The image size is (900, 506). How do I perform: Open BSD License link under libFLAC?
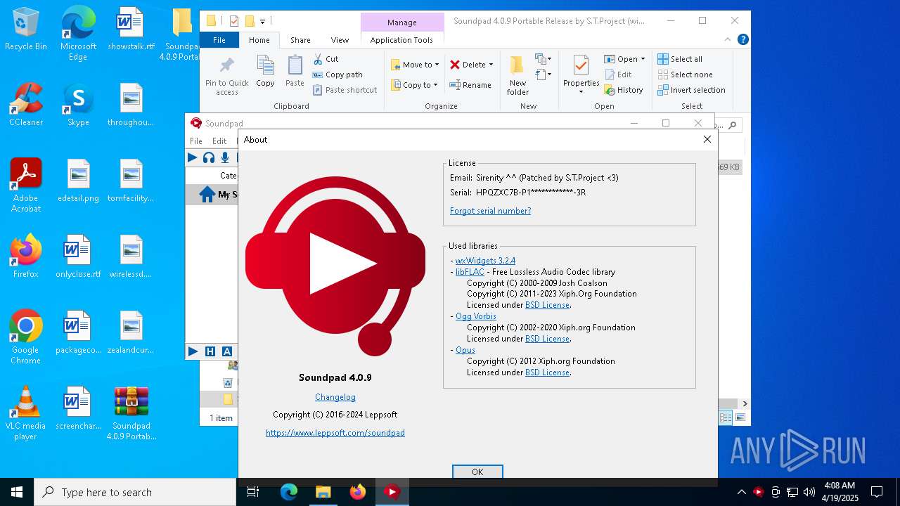coord(547,305)
